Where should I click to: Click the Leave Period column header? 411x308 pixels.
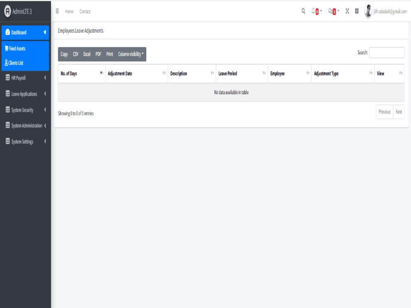pos(242,74)
